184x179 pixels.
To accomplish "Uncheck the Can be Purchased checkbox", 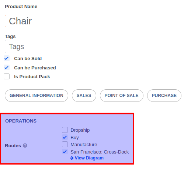I will pyautogui.click(x=7, y=68).
